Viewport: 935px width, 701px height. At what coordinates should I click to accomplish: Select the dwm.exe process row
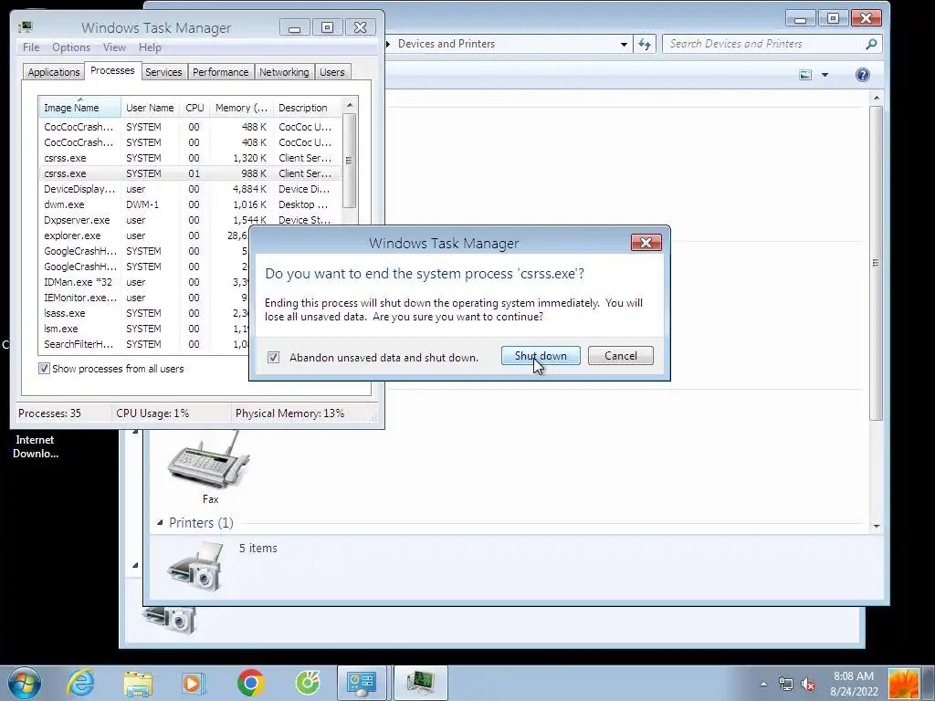pyautogui.click(x=190, y=204)
